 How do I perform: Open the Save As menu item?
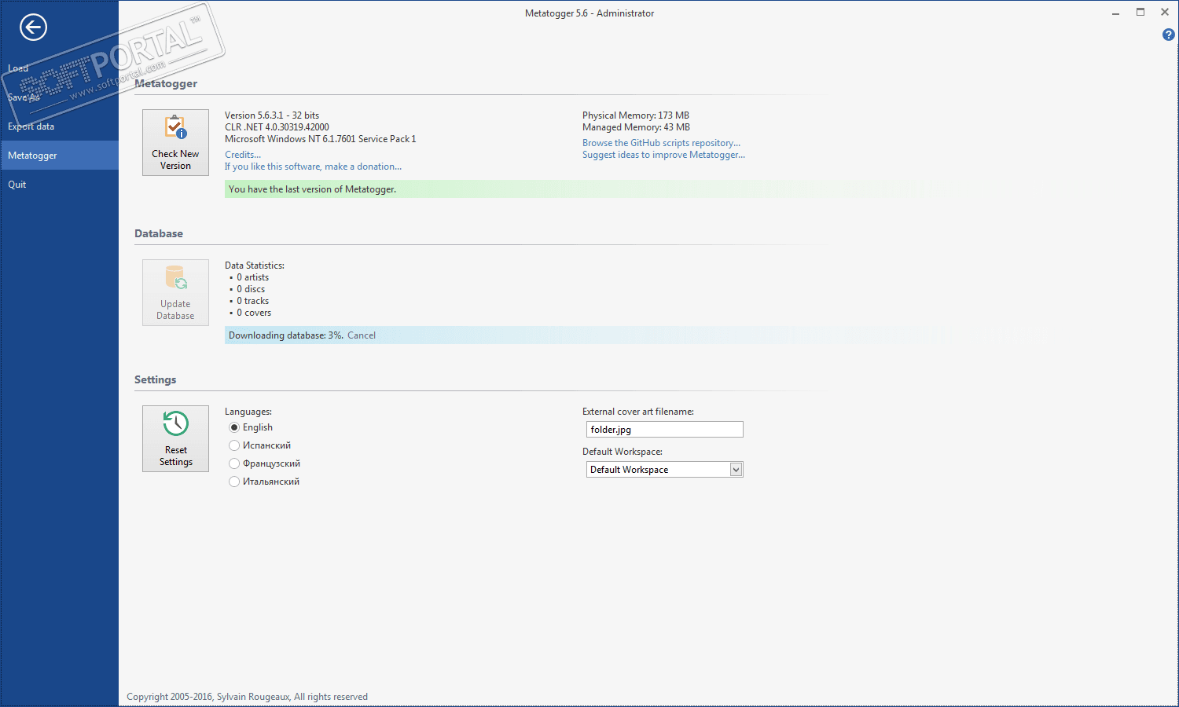click(24, 97)
